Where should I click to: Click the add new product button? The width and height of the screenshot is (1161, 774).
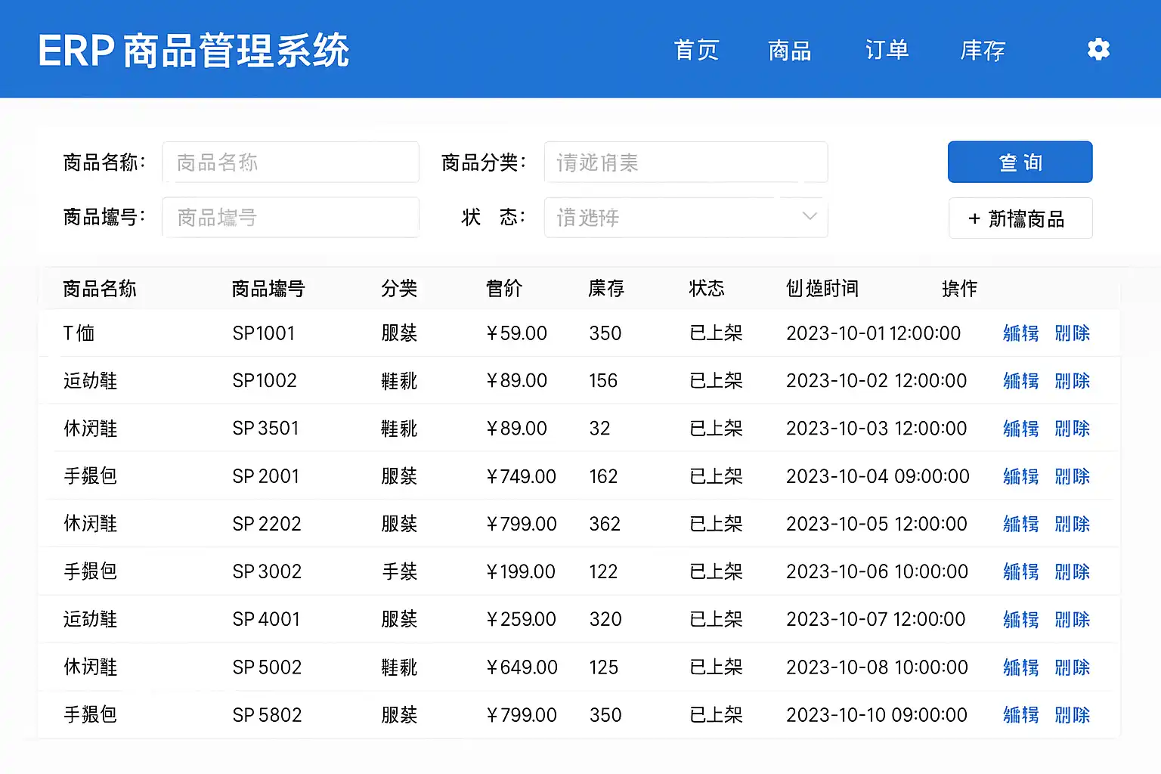point(1020,218)
